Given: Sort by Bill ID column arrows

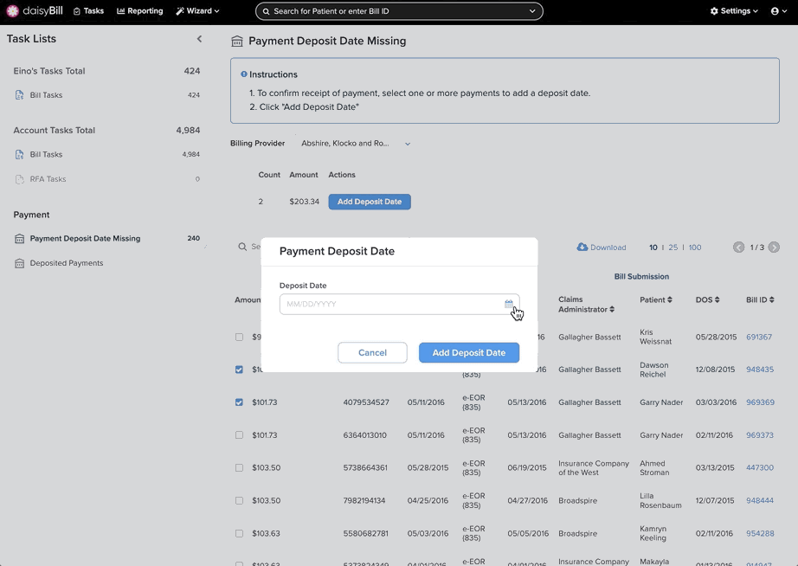Looking at the screenshot, I should 771,299.
